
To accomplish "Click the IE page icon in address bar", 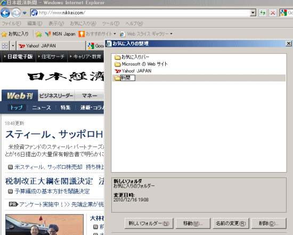I will 35,13.
